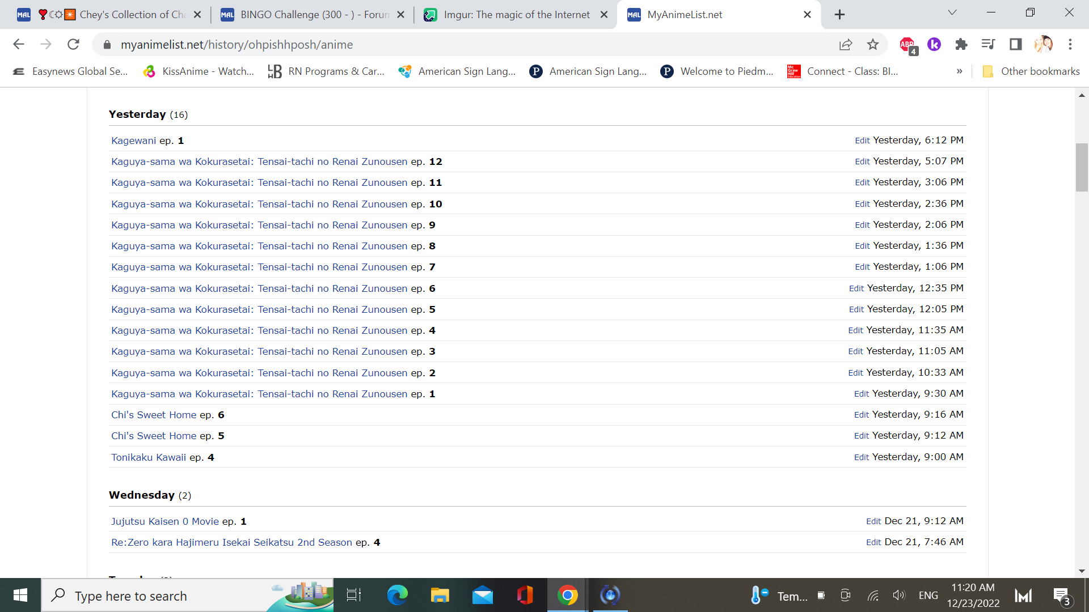Open network Wi-Fi tray icon
The height and width of the screenshot is (612, 1089).
tap(873, 595)
